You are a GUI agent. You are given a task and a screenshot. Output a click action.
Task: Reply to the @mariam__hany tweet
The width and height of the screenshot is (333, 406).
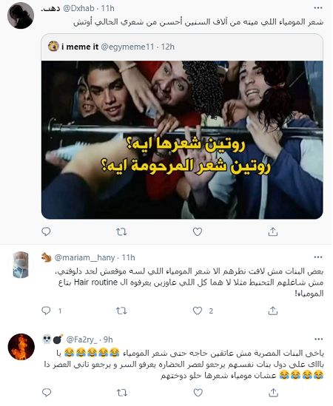click(x=46, y=311)
